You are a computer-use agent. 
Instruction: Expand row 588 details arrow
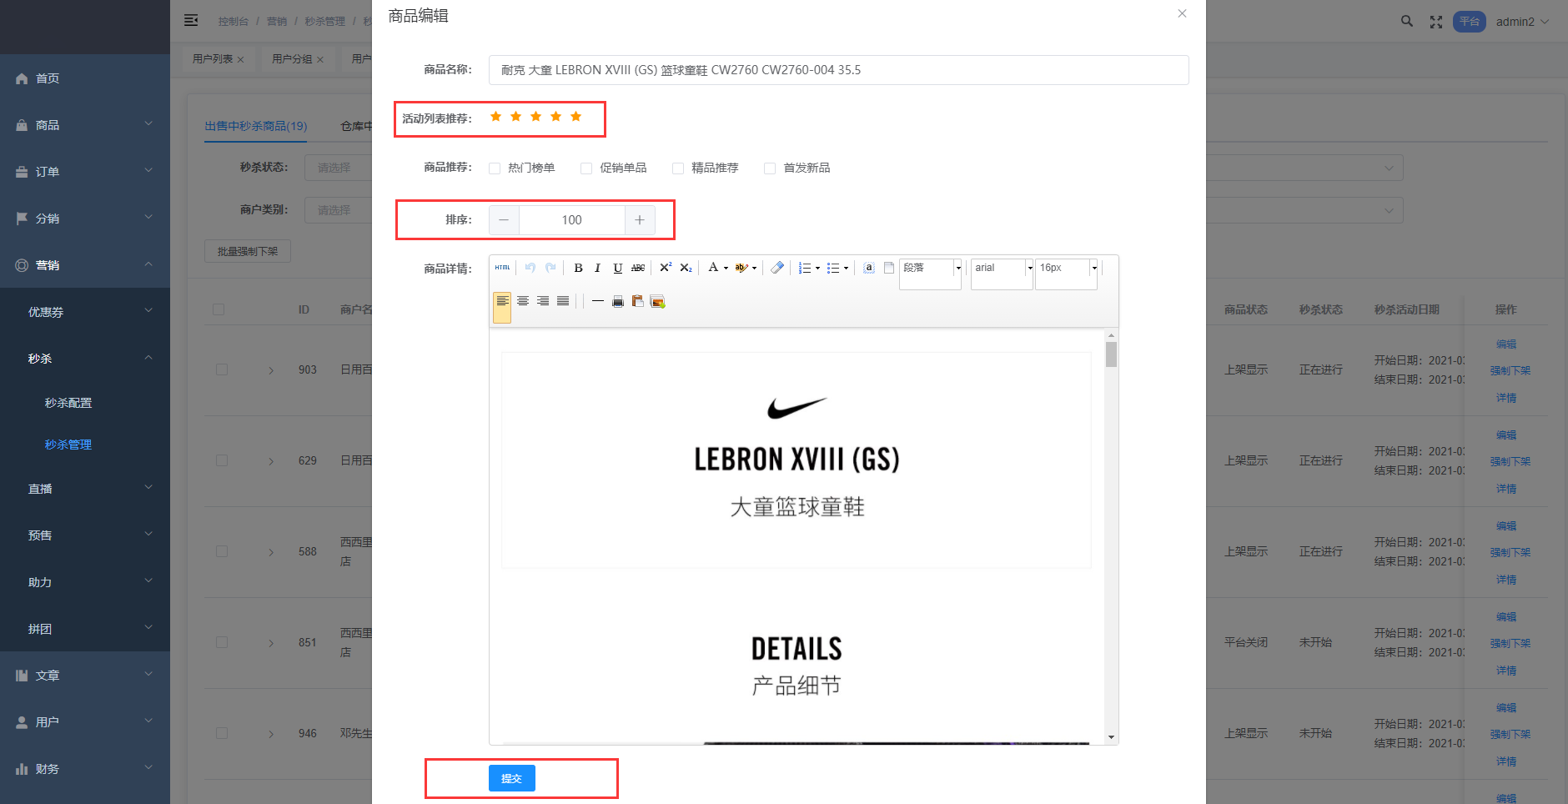[271, 552]
